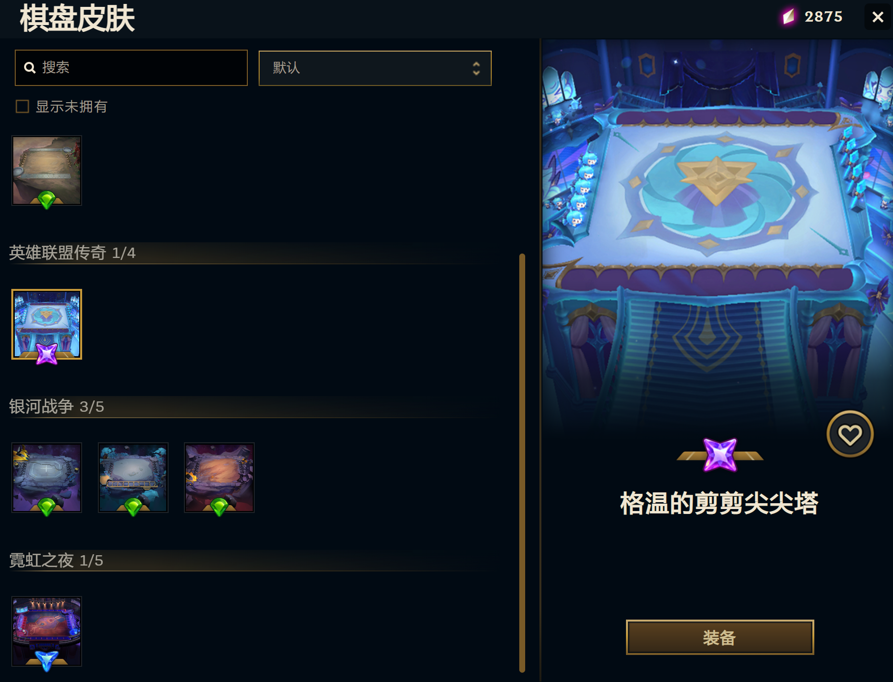Close the 棋盘皮肤 panel
893x682 pixels.
(x=878, y=17)
